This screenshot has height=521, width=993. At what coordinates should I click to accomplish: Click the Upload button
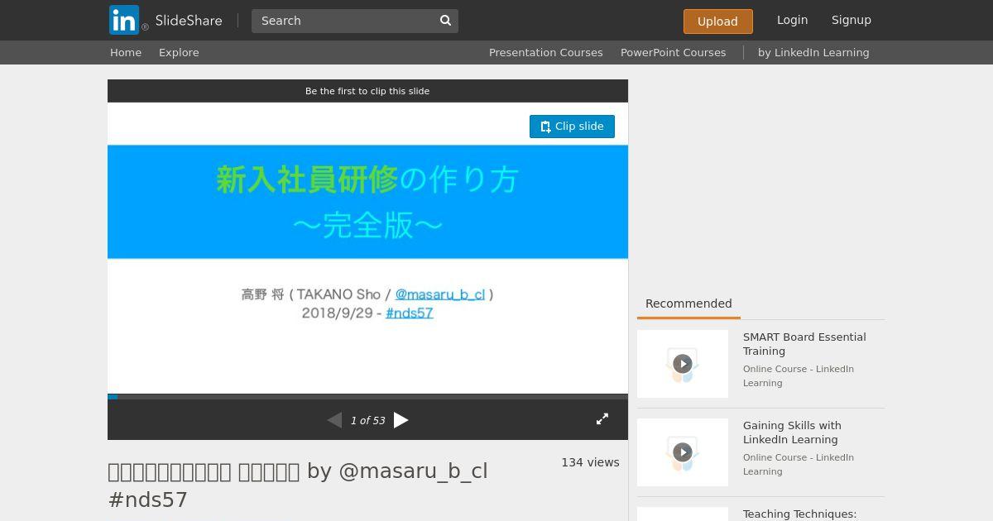[717, 22]
